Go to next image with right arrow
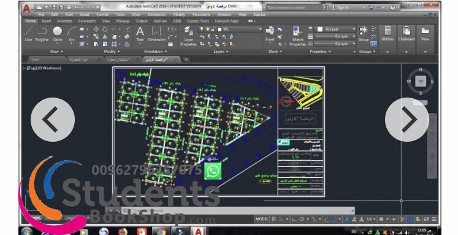 [x=407, y=120]
